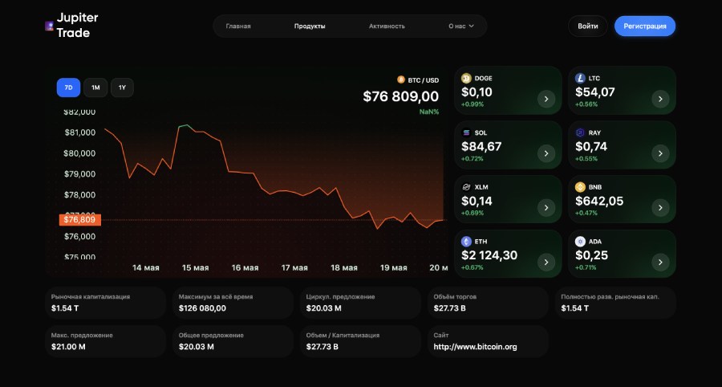Click the Макс. предложение $21.00 M card
The height and width of the screenshot is (387, 722).
tap(105, 341)
